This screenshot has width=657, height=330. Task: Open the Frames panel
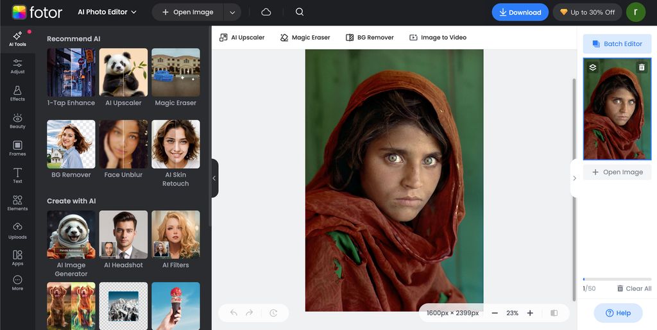pyautogui.click(x=17, y=149)
